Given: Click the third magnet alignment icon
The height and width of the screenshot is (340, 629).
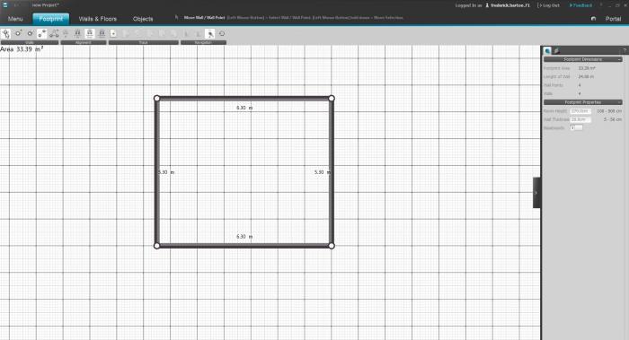Looking at the screenshot, I should (x=102, y=33).
